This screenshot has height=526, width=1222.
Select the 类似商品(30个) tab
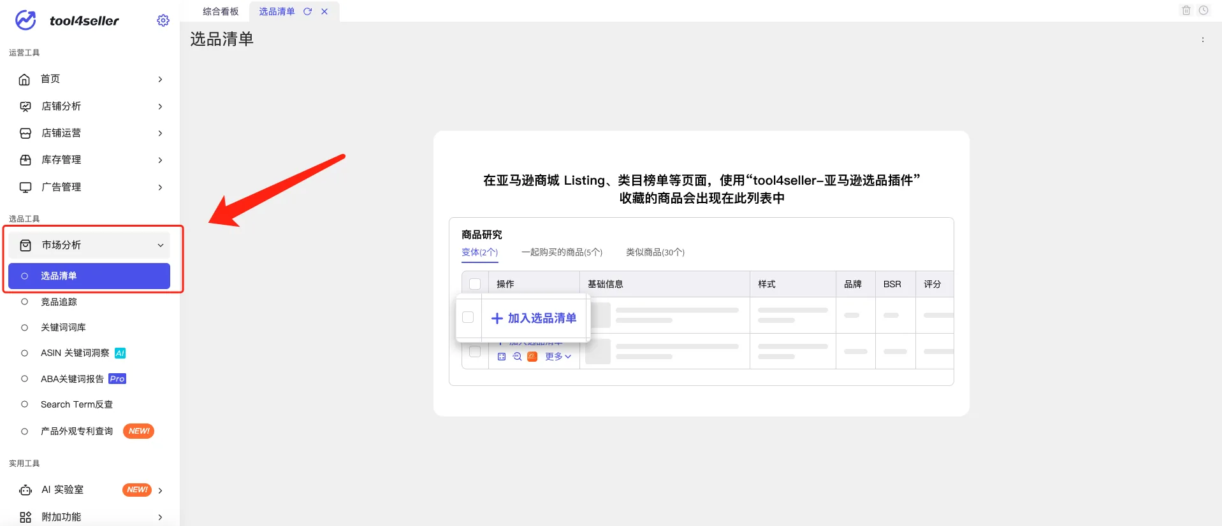655,252
